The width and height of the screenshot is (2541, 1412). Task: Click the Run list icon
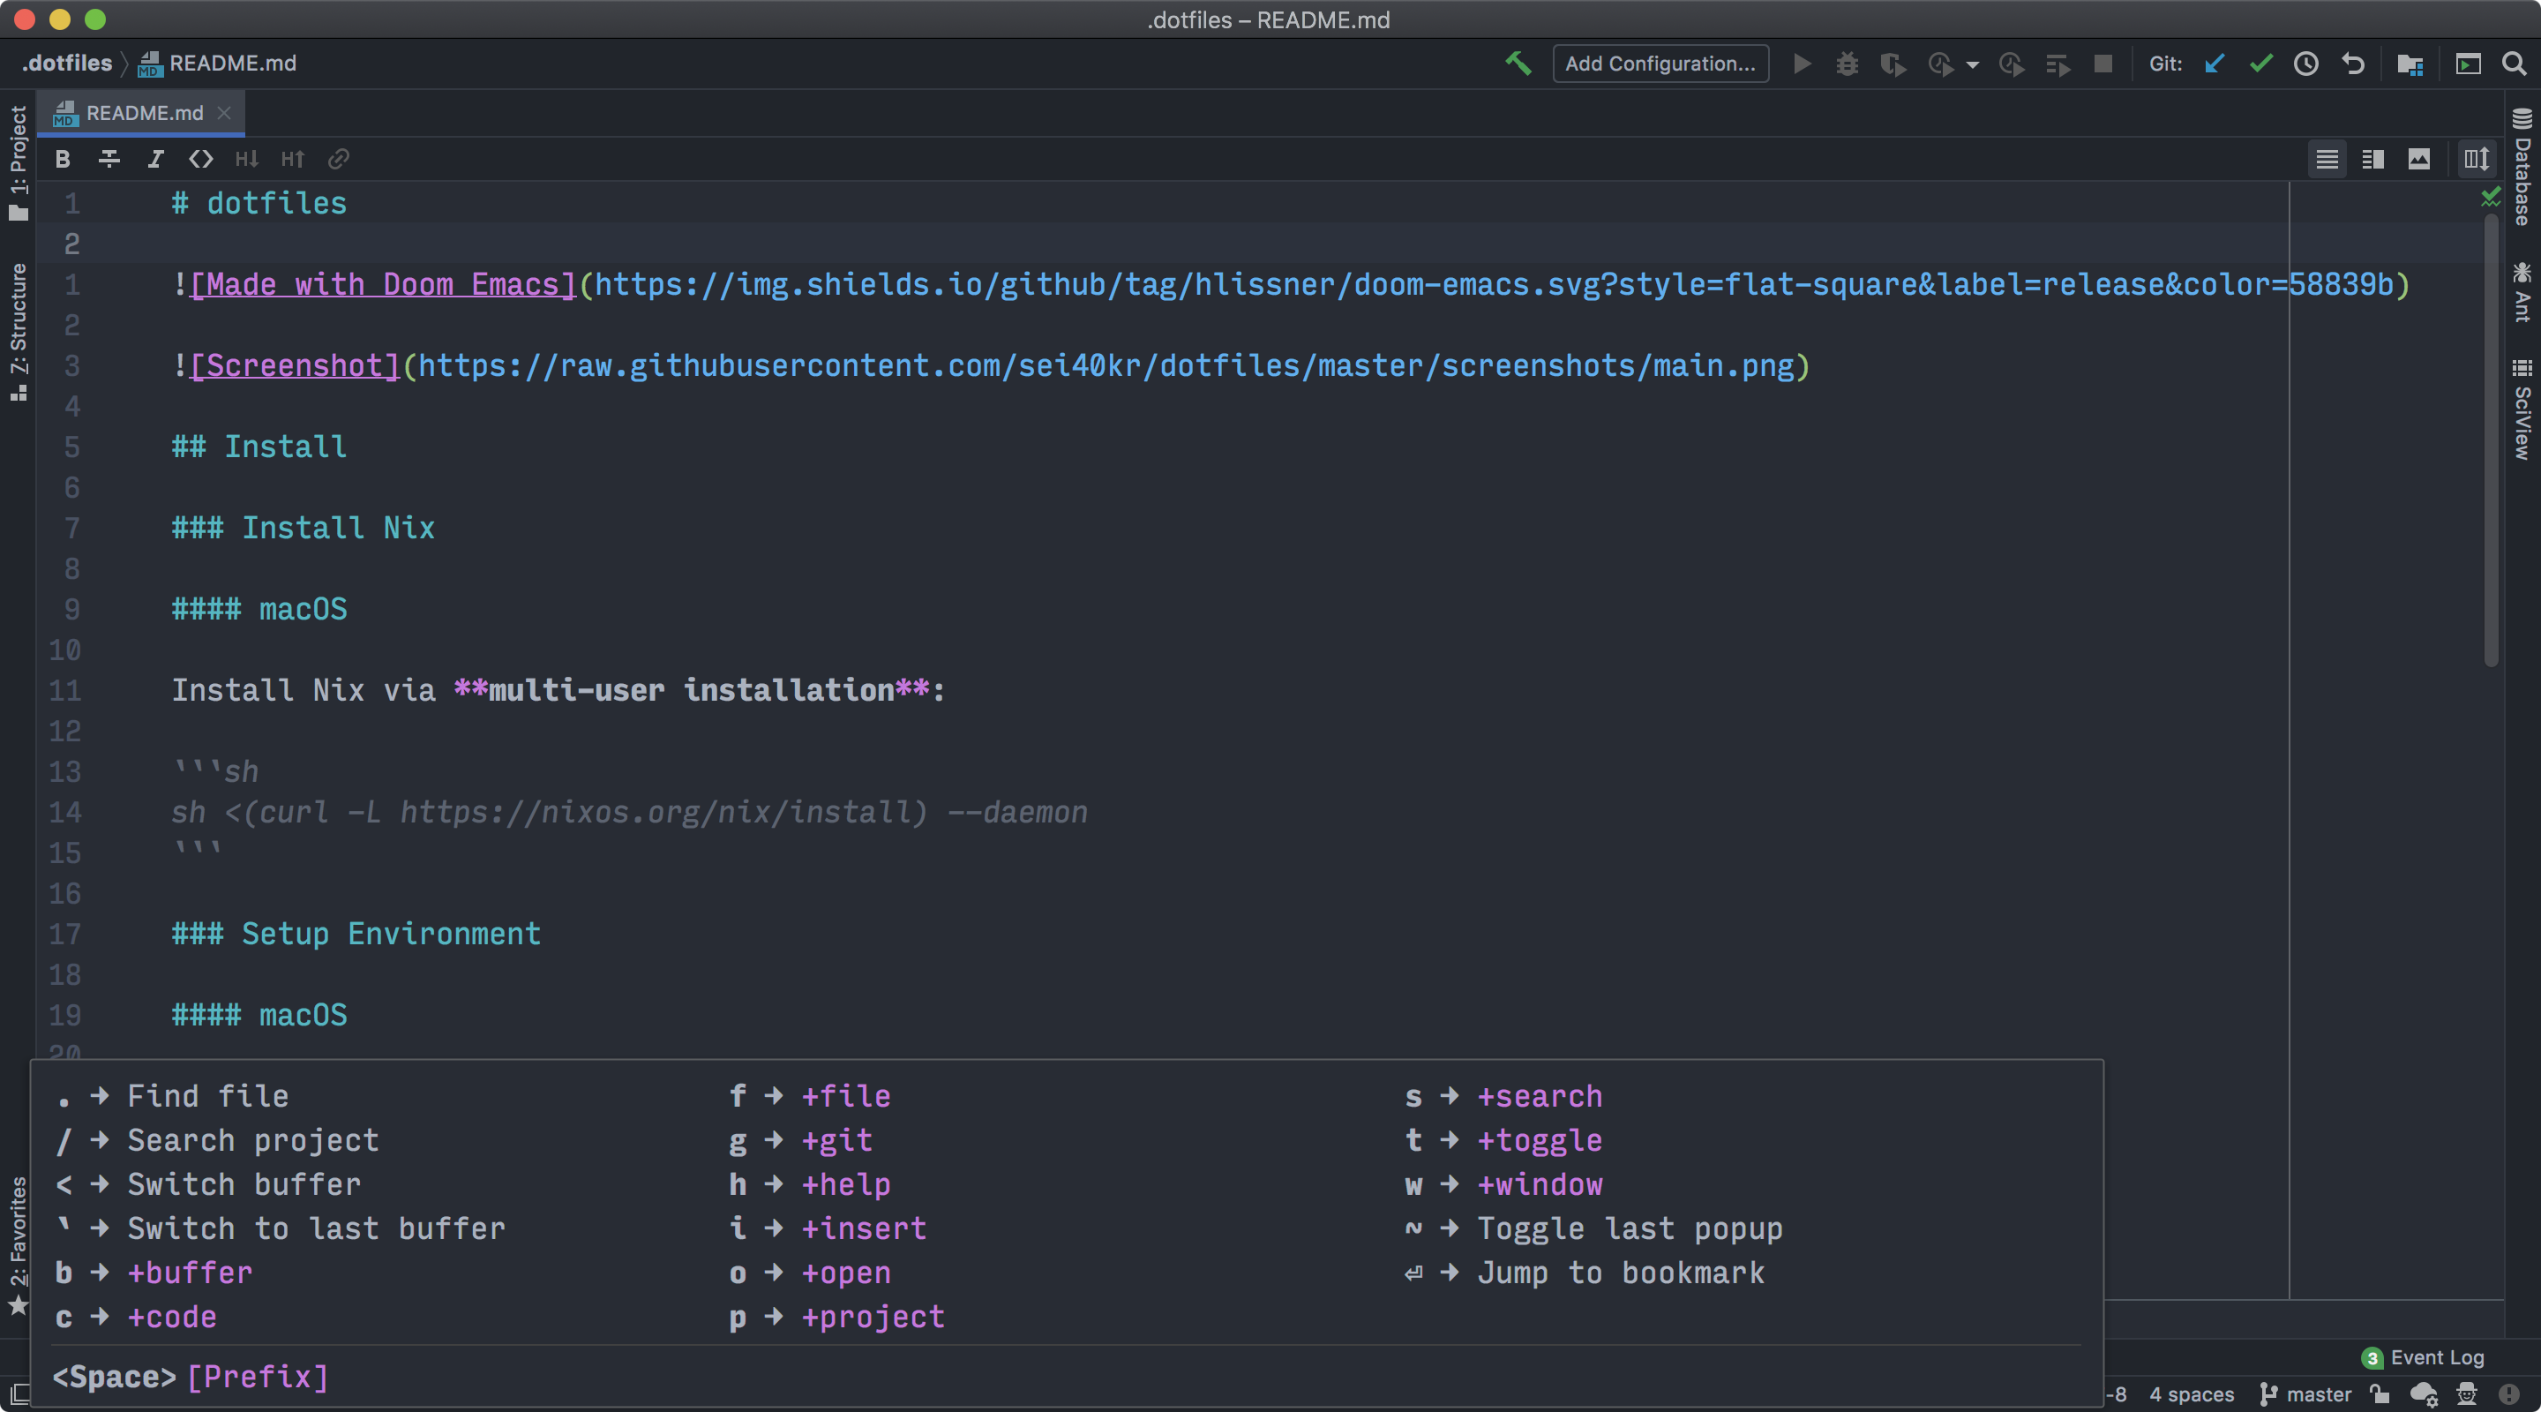coord(2057,64)
